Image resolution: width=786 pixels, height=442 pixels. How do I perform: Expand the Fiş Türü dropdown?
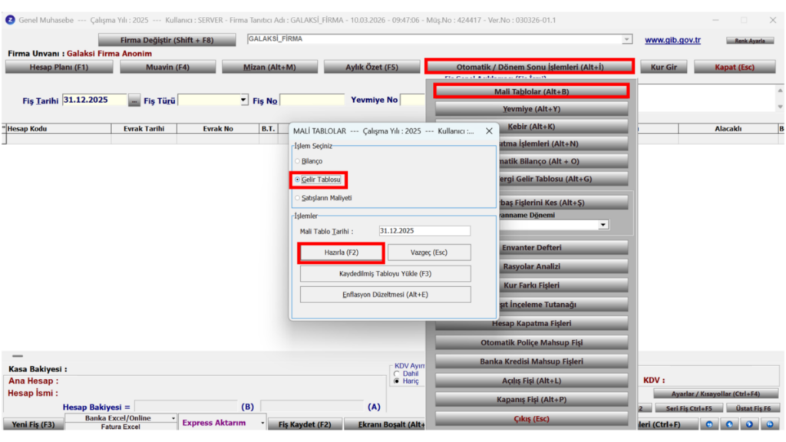(x=243, y=101)
